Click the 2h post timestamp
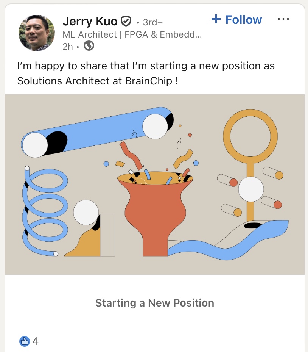This screenshot has width=308, height=352. coord(68,46)
